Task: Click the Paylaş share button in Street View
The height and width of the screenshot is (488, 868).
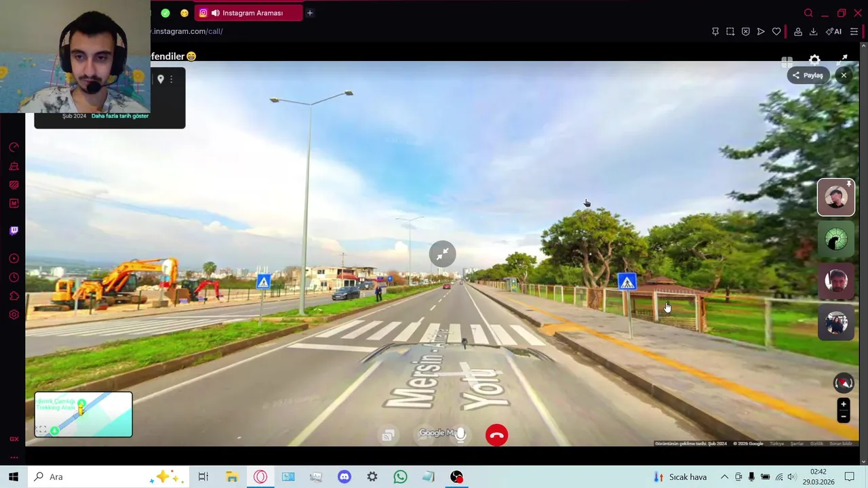Action: pos(807,75)
